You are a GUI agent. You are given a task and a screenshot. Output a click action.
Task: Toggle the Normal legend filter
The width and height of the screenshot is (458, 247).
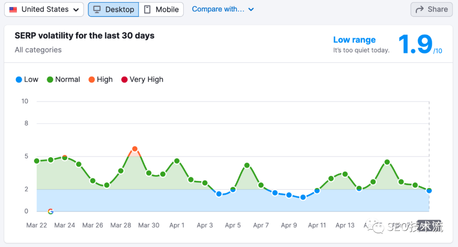tap(63, 79)
